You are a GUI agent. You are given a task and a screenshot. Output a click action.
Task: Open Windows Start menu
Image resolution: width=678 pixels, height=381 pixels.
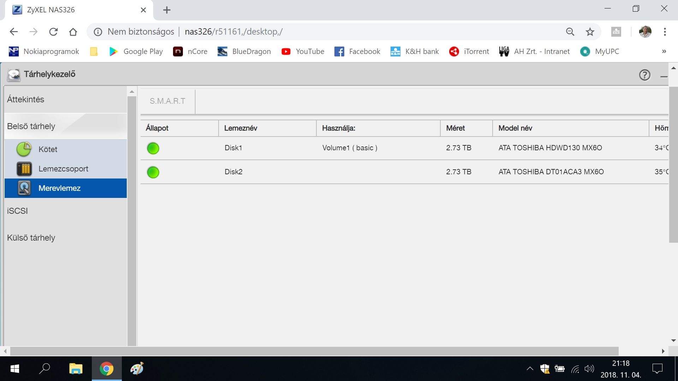click(x=15, y=369)
